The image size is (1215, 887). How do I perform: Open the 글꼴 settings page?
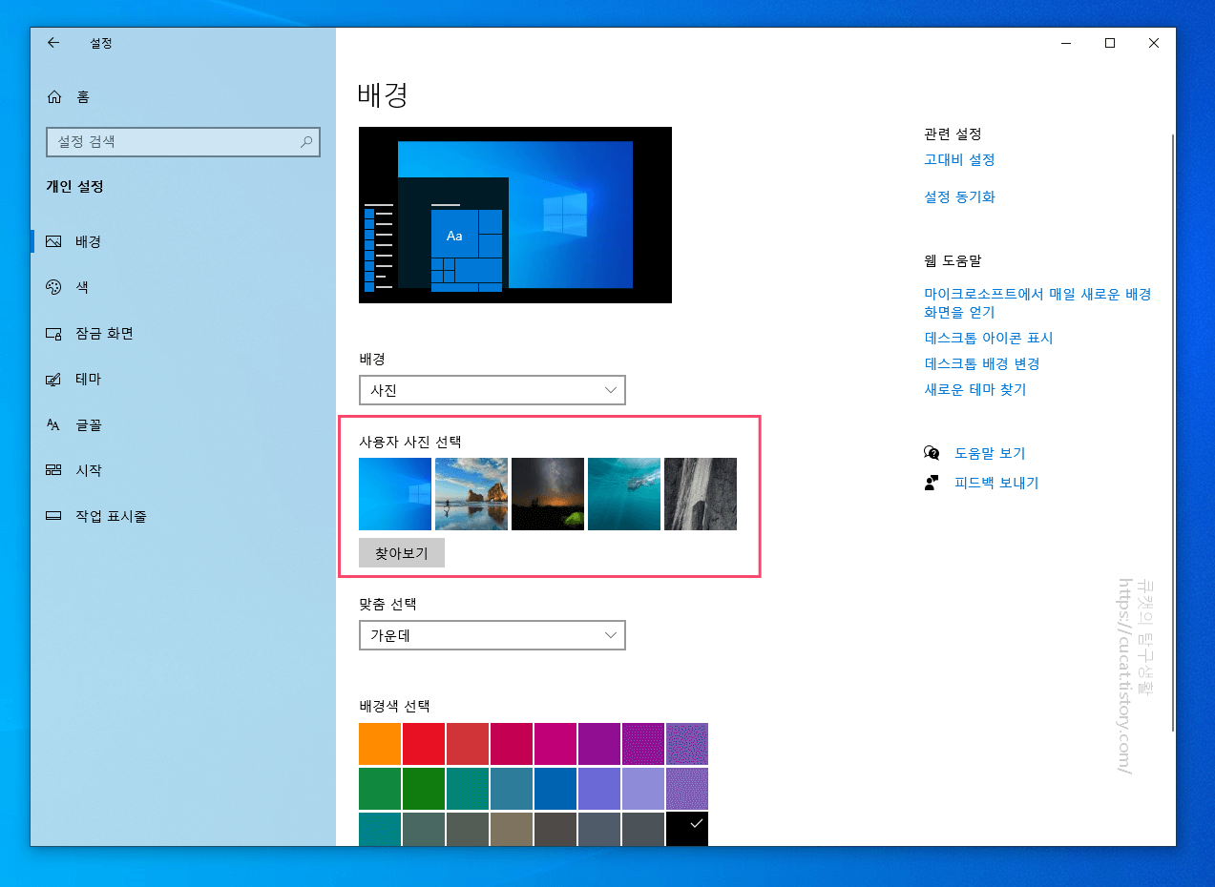tap(89, 424)
